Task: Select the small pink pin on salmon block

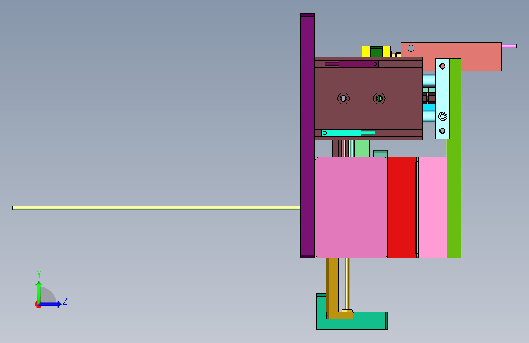Action: point(509,46)
